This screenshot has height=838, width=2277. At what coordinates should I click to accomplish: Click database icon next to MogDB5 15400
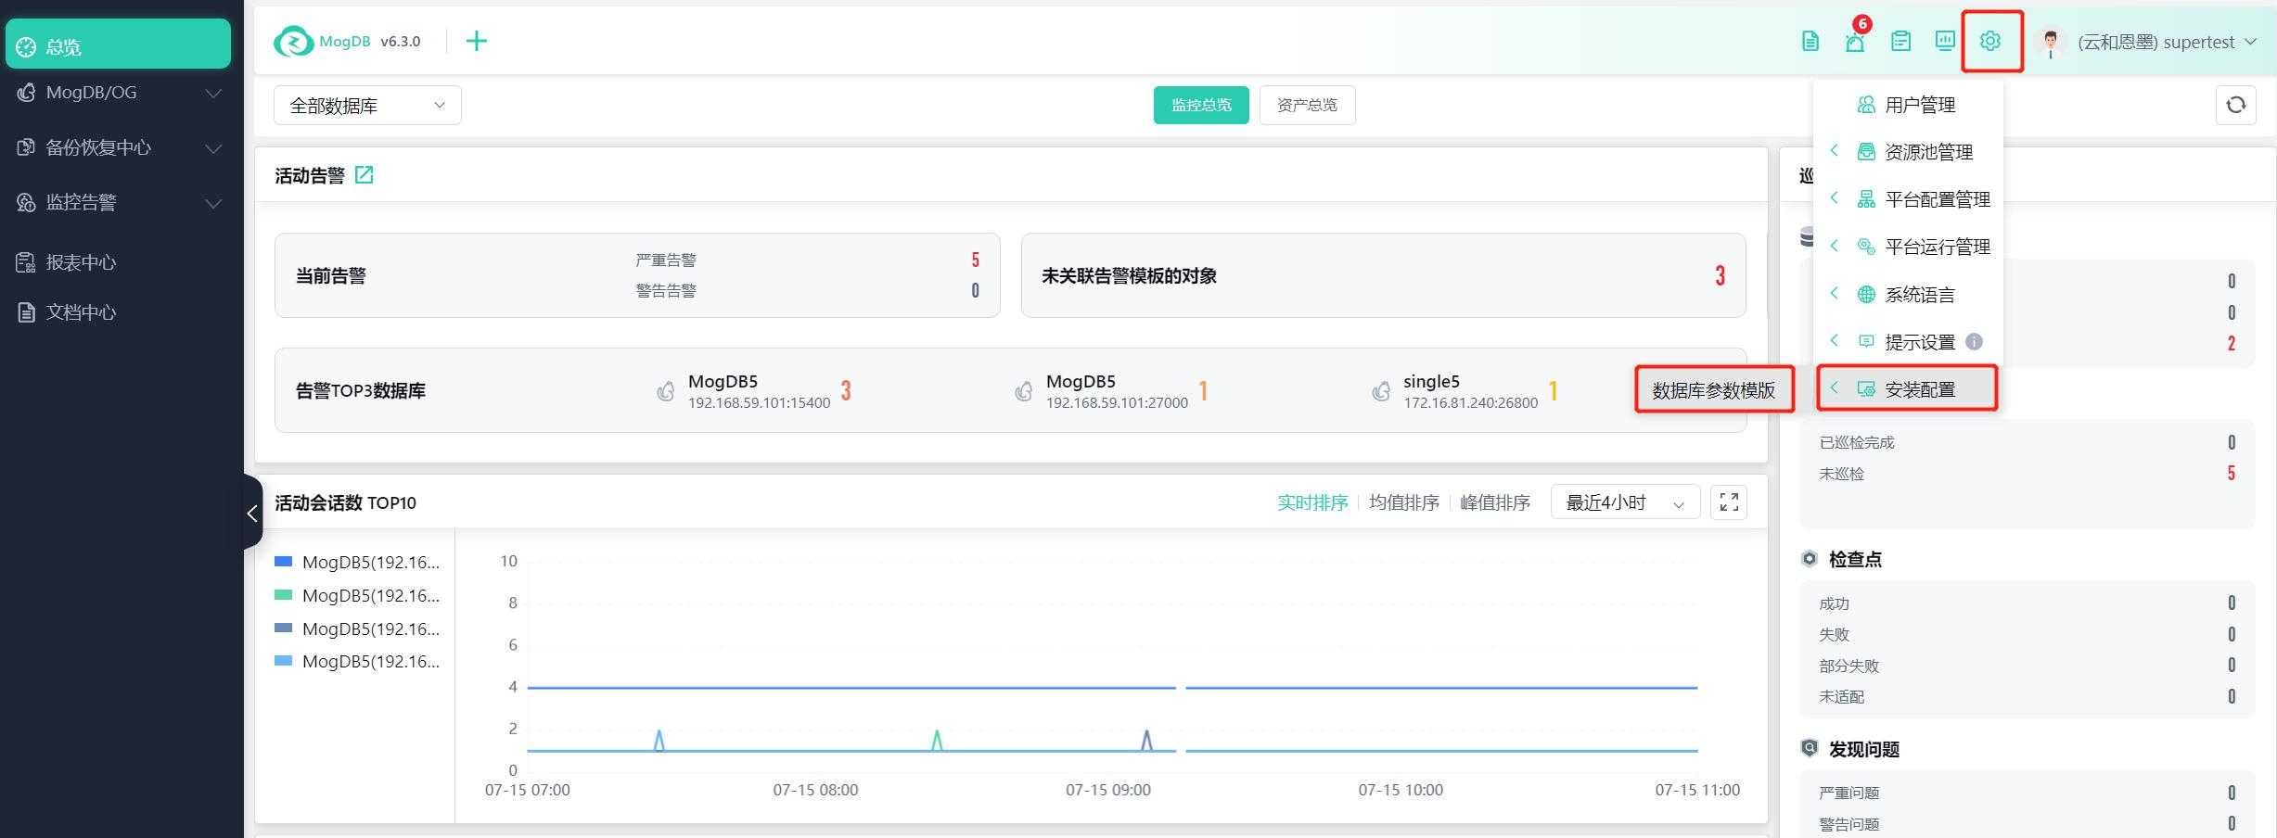pyautogui.click(x=666, y=391)
